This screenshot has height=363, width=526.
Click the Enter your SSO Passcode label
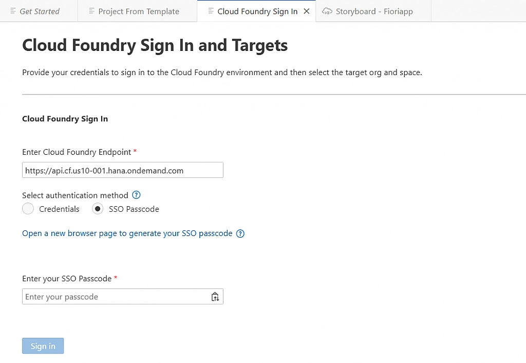[67, 278]
